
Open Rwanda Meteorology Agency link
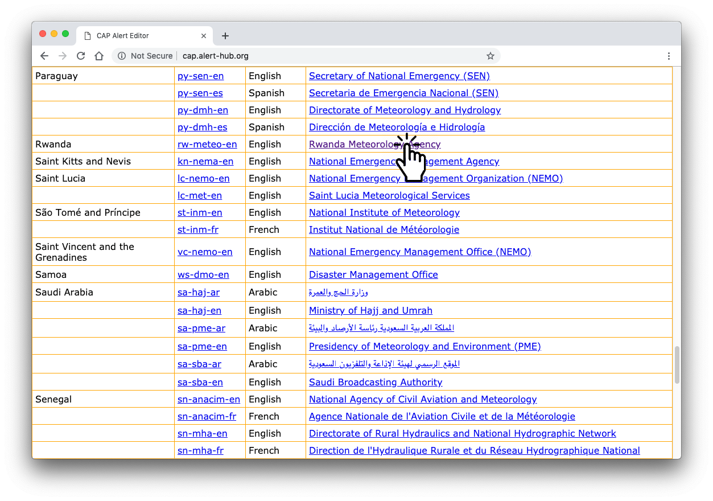374,144
